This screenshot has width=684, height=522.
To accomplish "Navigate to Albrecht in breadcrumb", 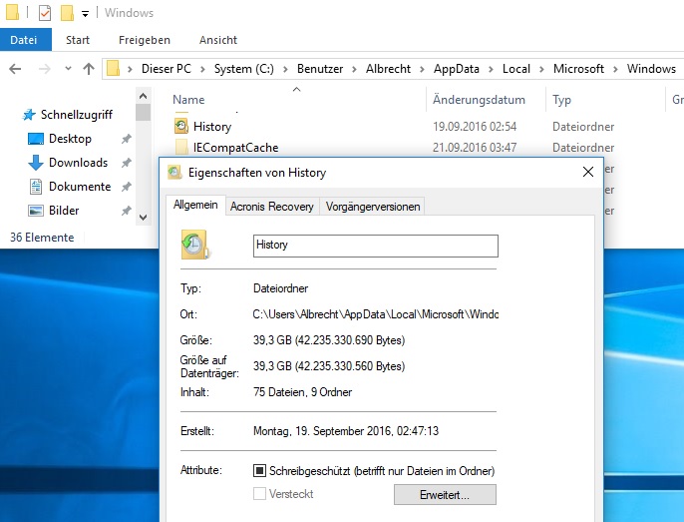I will pos(388,69).
